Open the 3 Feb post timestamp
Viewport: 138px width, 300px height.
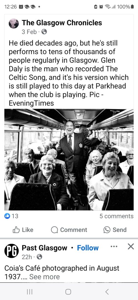29,32
